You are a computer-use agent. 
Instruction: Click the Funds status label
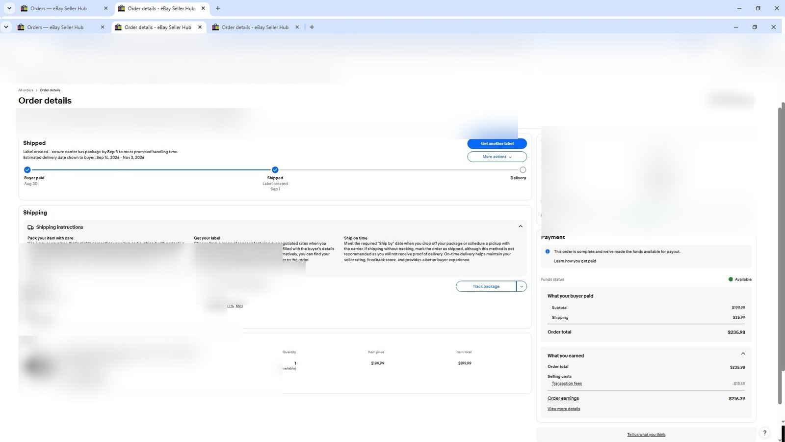point(552,279)
